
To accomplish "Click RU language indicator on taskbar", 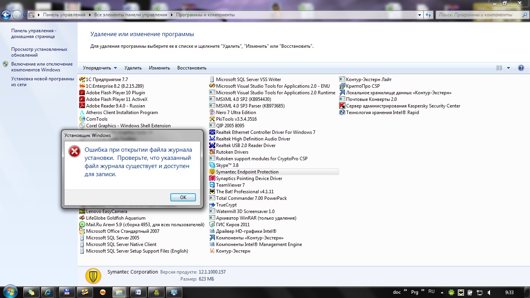I will coord(431,291).
